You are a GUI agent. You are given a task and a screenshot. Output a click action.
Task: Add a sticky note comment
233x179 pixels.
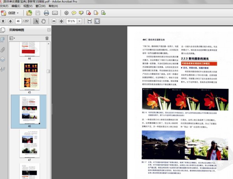pos(74,13)
